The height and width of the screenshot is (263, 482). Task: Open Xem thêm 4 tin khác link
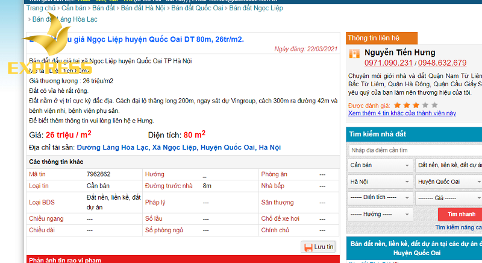point(402,113)
